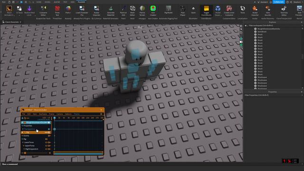304x171 pixels.
Task: Toggle the key icon on UpperTorso row
Action: 49,146
